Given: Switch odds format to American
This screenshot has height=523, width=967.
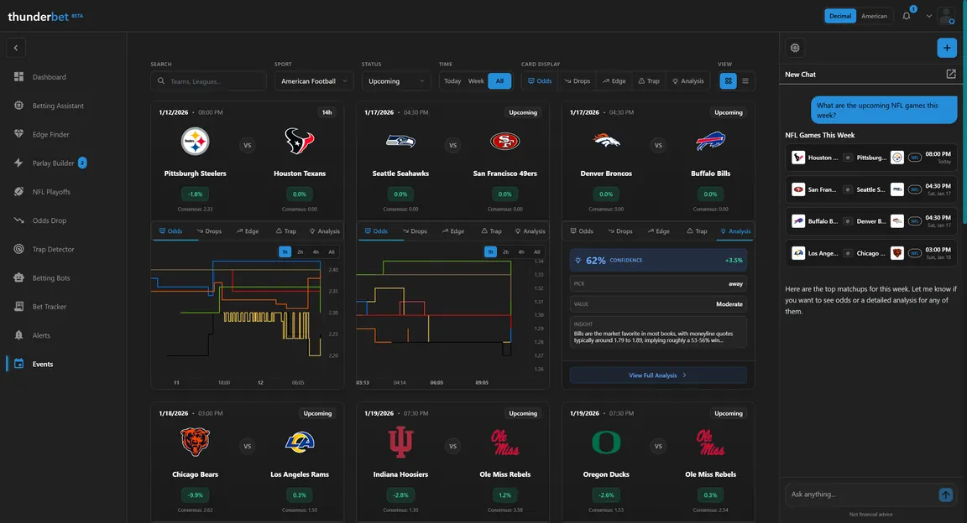Looking at the screenshot, I should (874, 16).
